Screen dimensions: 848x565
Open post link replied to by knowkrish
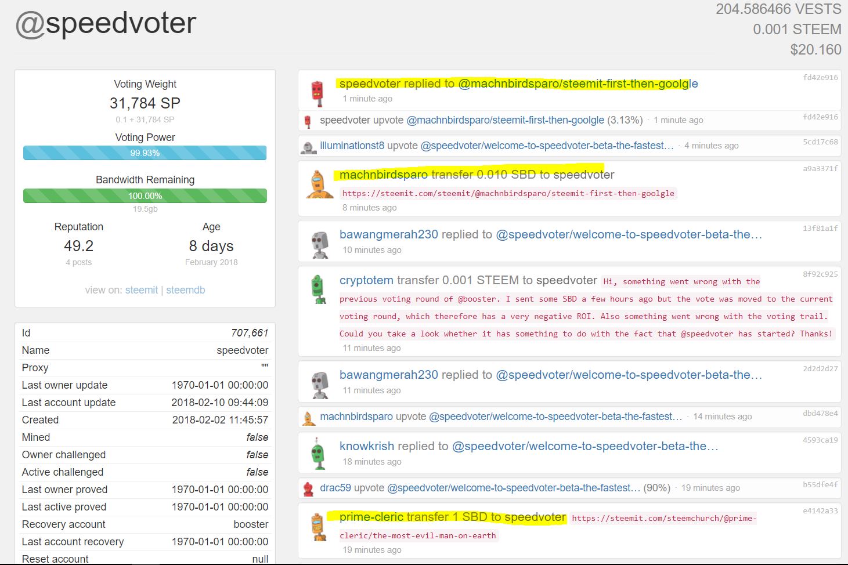tap(585, 446)
